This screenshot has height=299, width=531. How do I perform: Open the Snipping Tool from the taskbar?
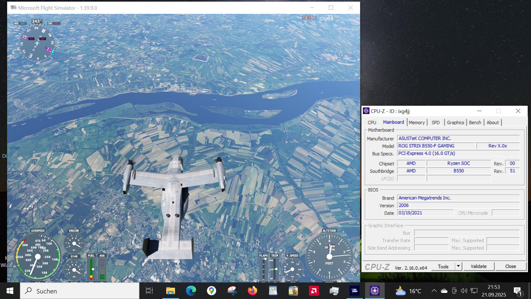[x=232, y=291]
